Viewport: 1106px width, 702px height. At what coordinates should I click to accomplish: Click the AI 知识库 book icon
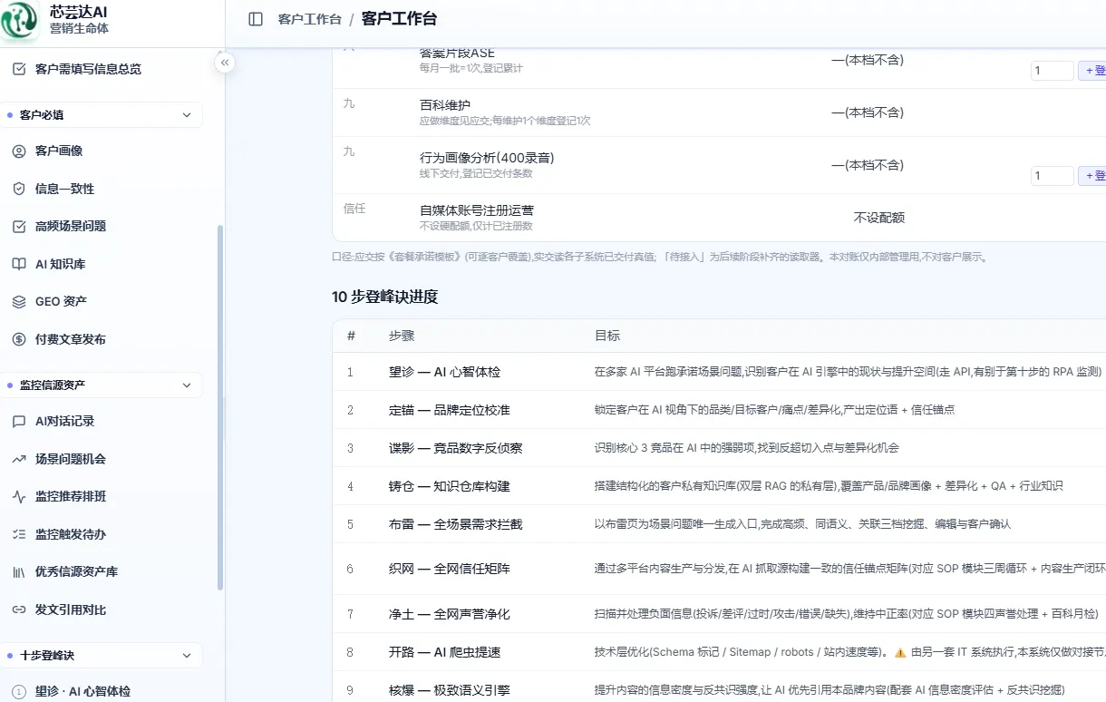pos(19,264)
